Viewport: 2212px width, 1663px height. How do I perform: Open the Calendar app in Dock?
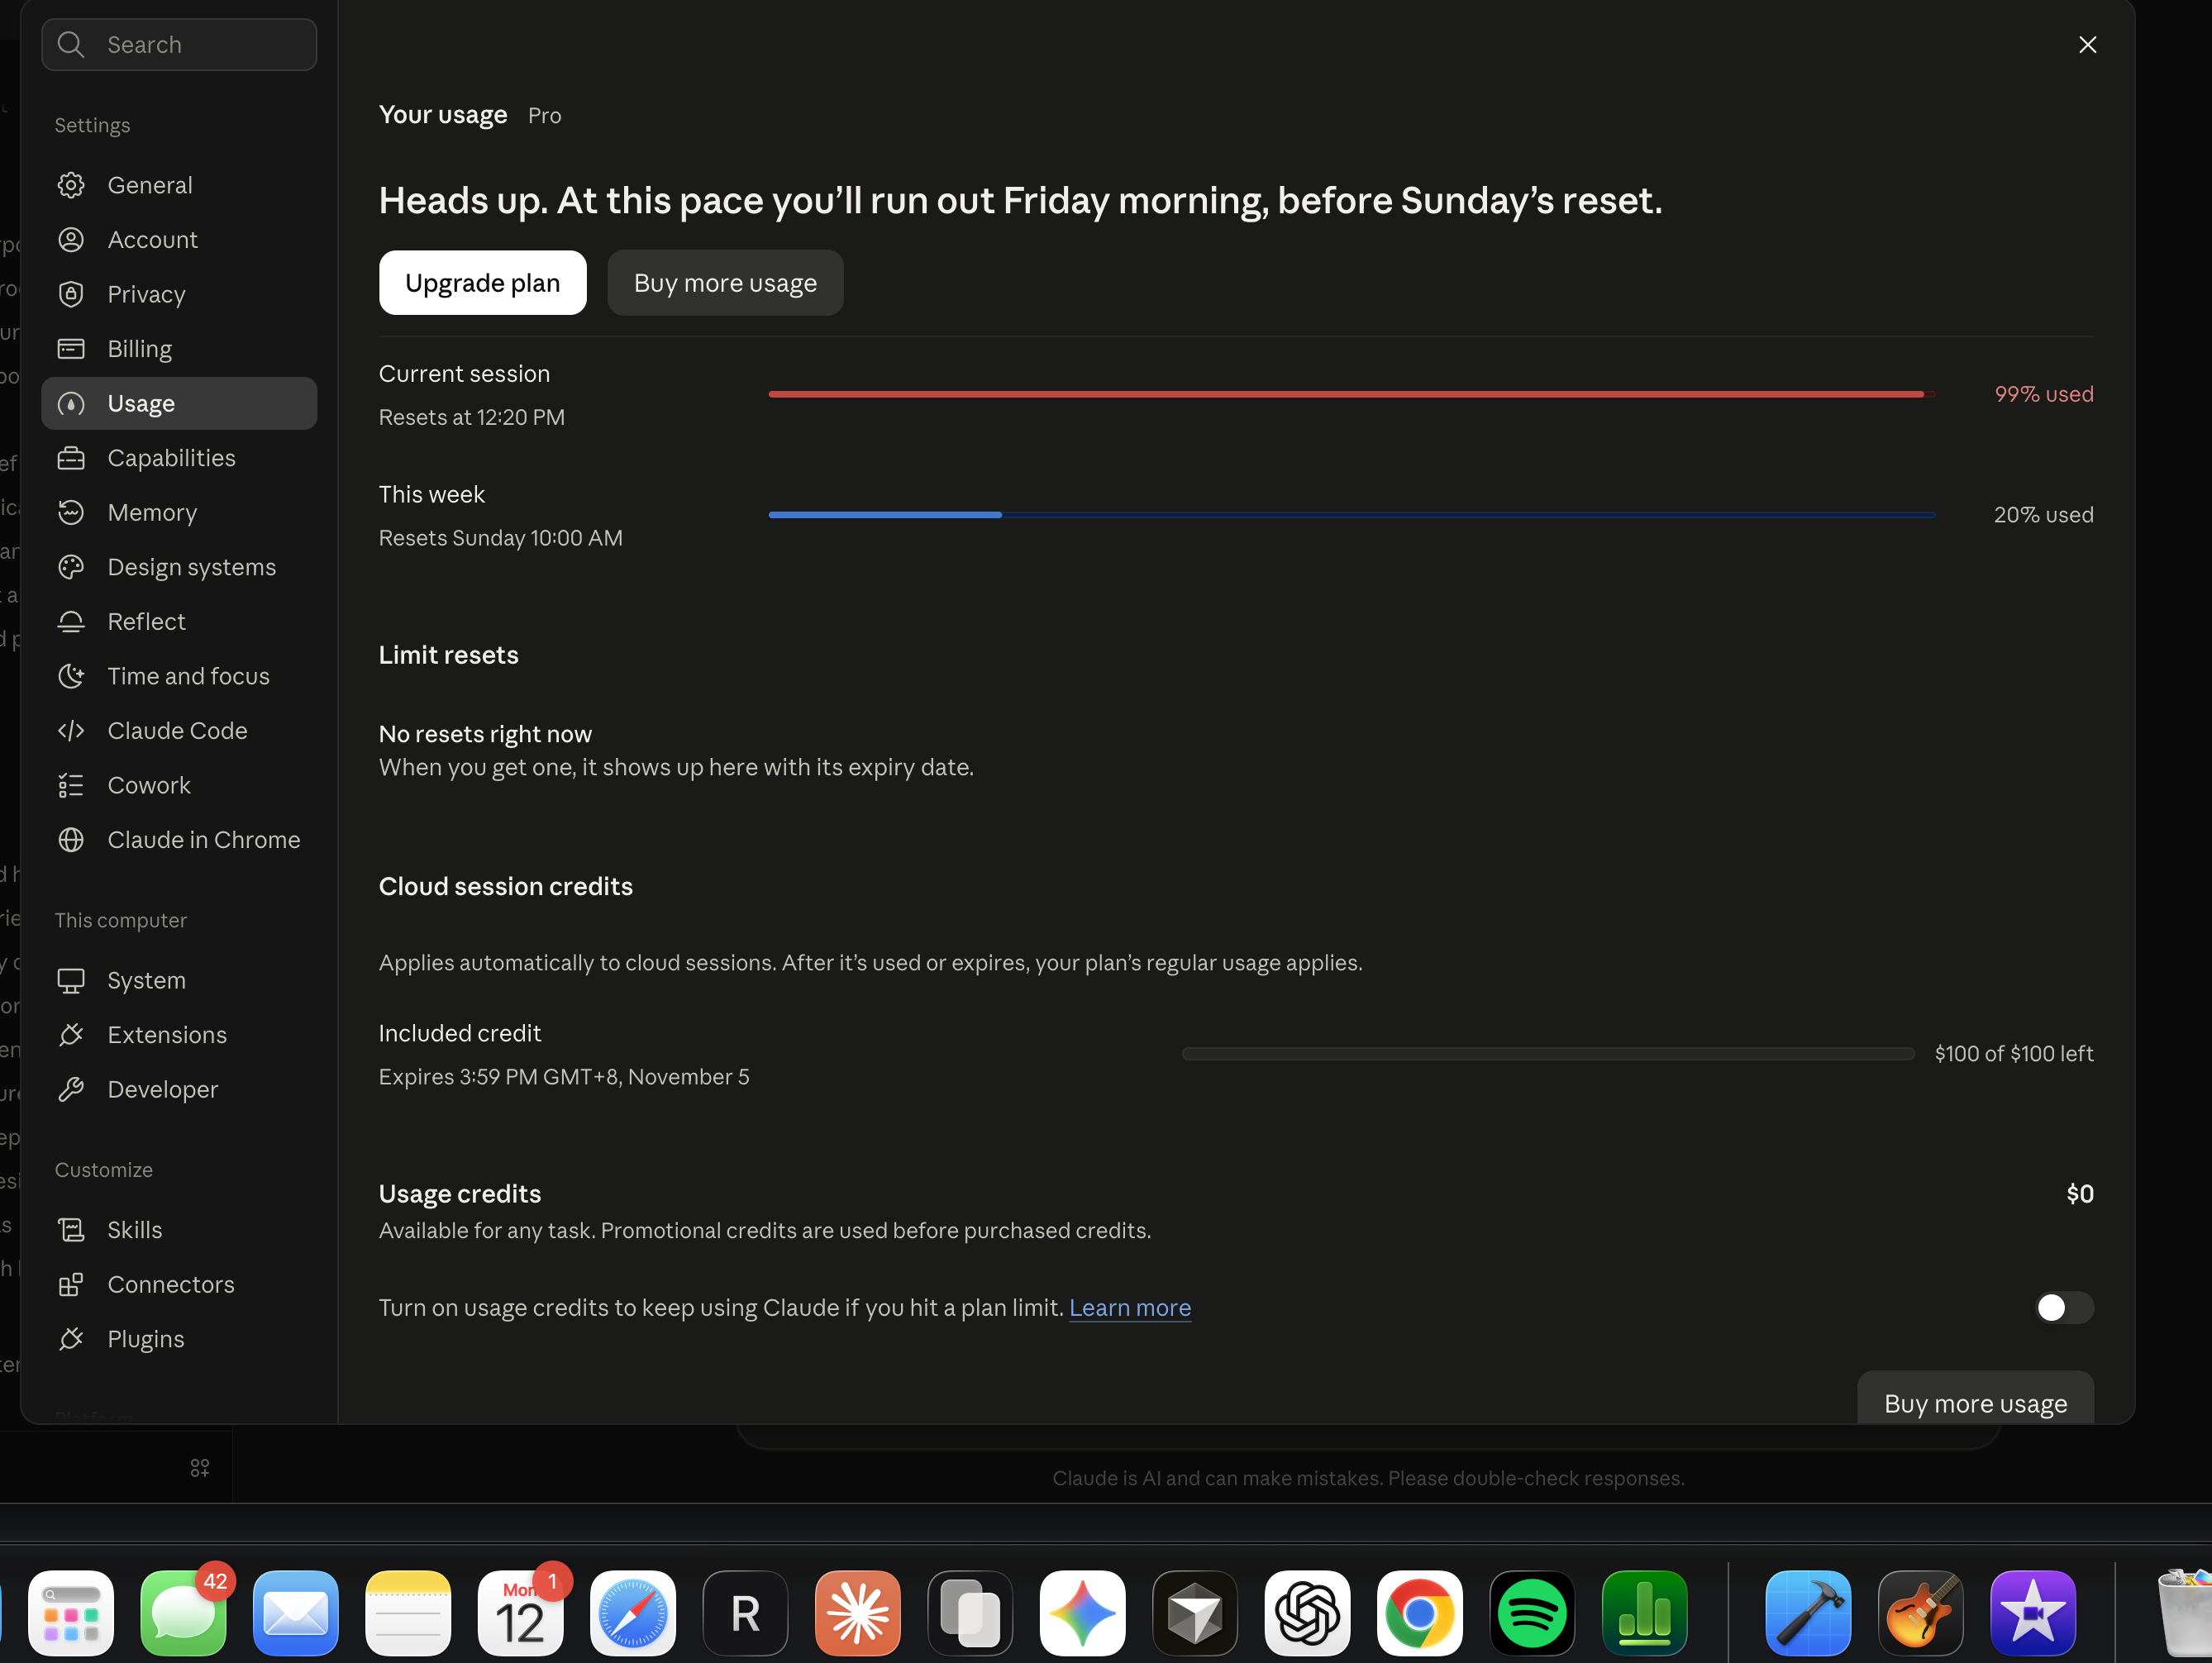click(x=520, y=1613)
